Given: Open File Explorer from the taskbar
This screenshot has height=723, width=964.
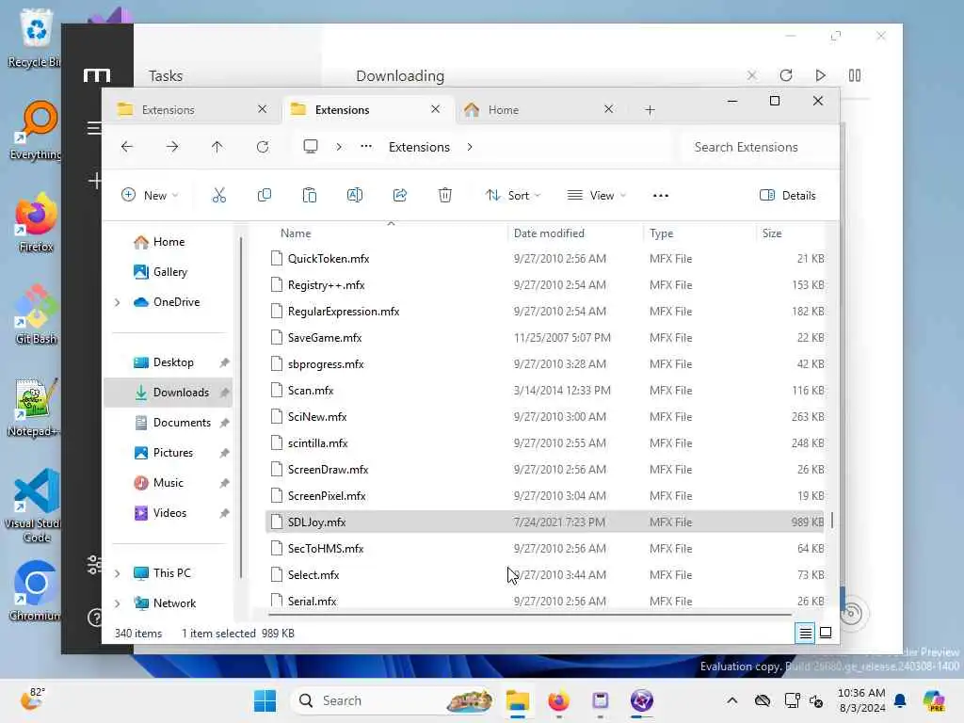Looking at the screenshot, I should (x=518, y=700).
